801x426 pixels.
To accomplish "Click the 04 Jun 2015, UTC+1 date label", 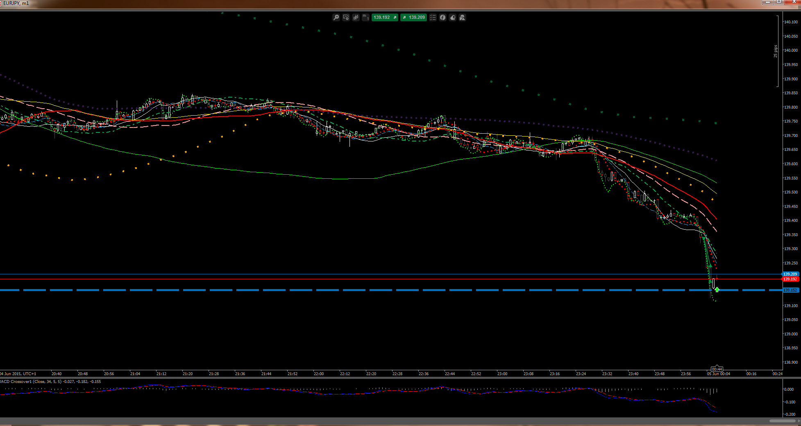I will click(x=18, y=374).
